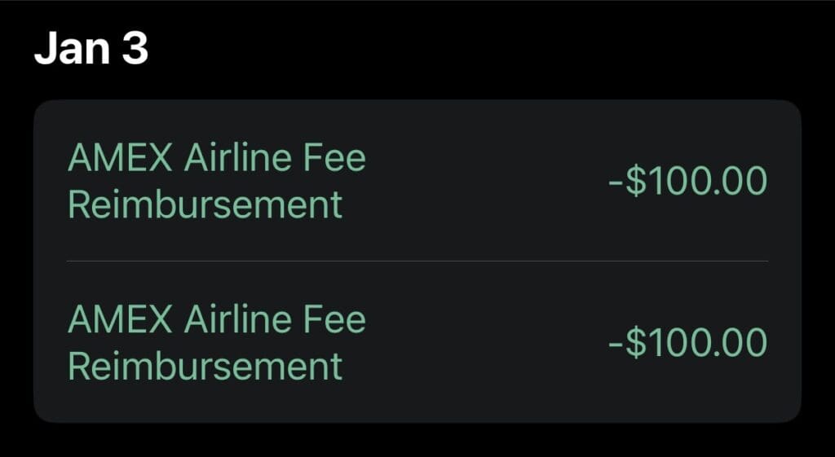Viewport: 835px width, 457px height.
Task: Tap the blank space between top label and amount
Action: [481, 181]
